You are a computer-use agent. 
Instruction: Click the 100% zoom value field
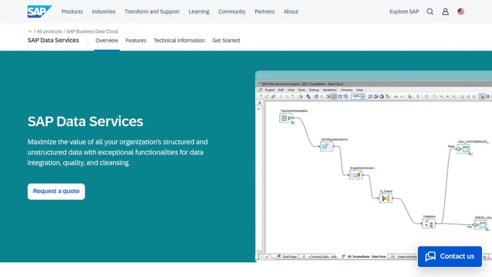[356, 97]
